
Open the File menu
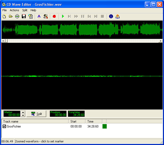pyautogui.click(x=4, y=10)
